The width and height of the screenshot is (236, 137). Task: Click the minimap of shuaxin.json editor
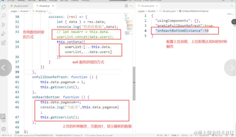pyautogui.click(x=230, y=14)
